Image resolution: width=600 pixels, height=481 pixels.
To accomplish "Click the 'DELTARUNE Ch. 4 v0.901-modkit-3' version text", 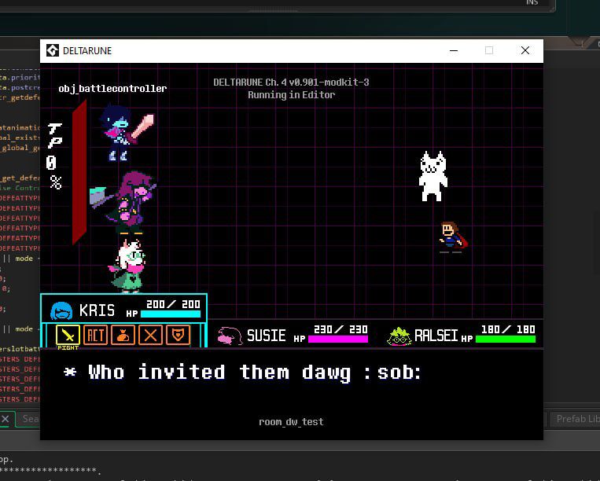I will click(291, 83).
